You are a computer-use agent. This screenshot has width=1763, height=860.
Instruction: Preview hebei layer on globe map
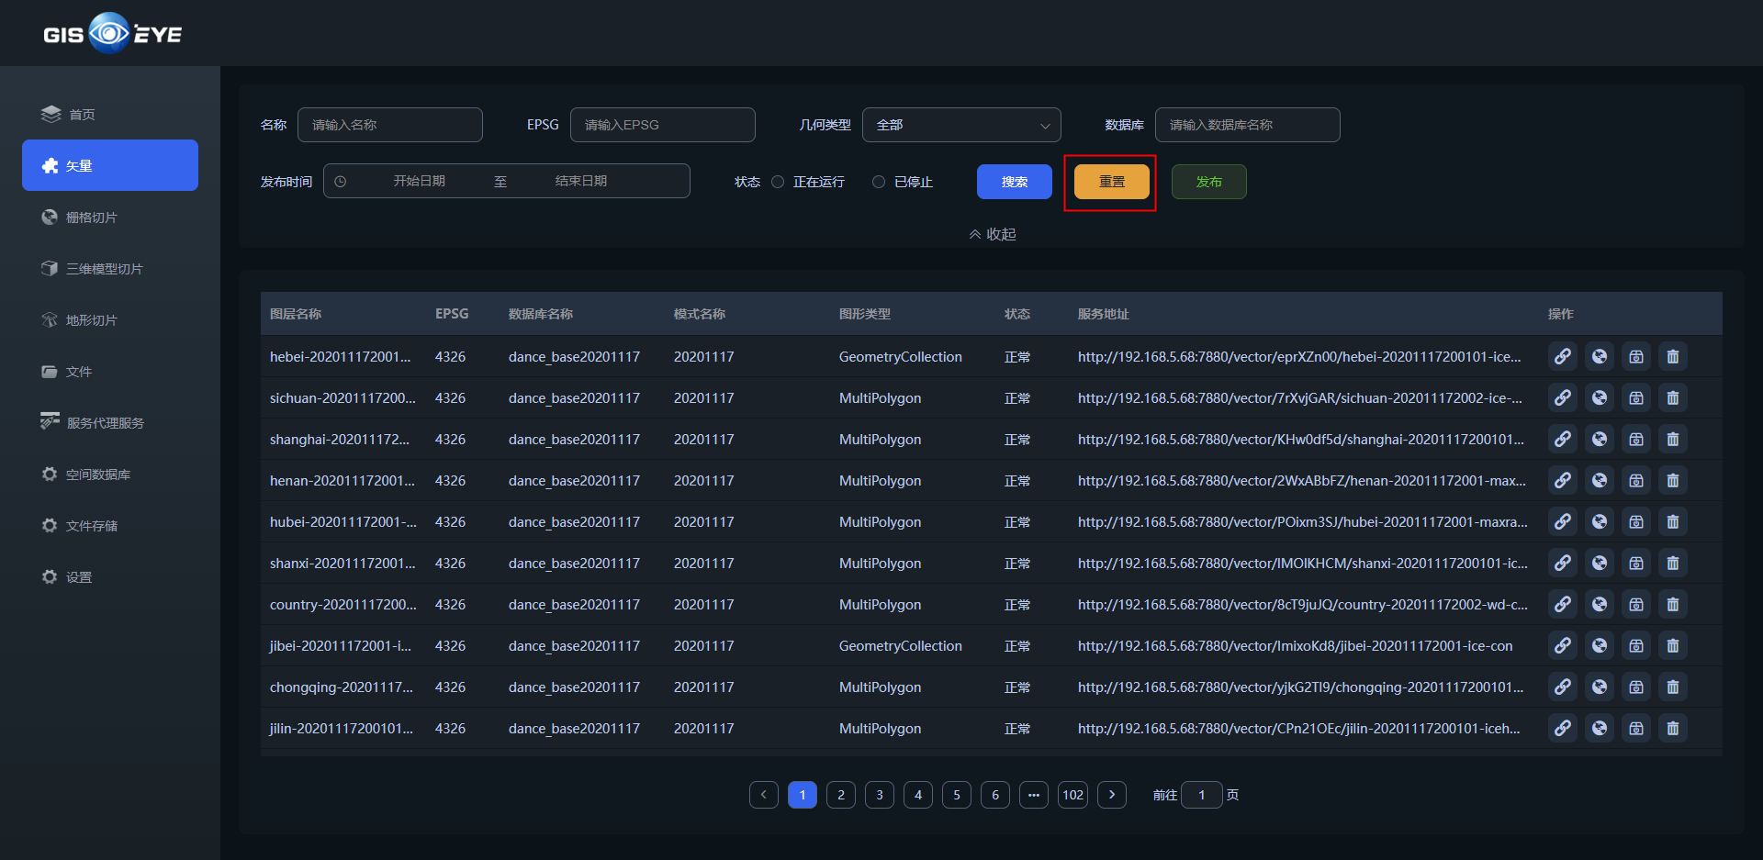1599,356
